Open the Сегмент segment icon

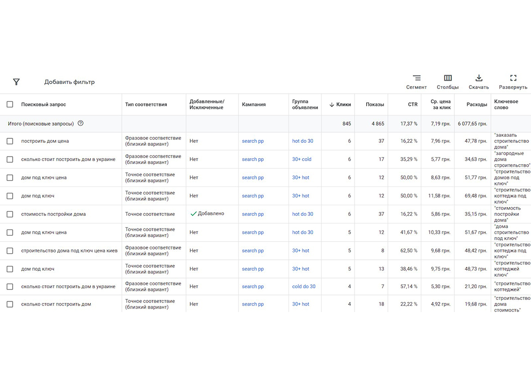[416, 78]
